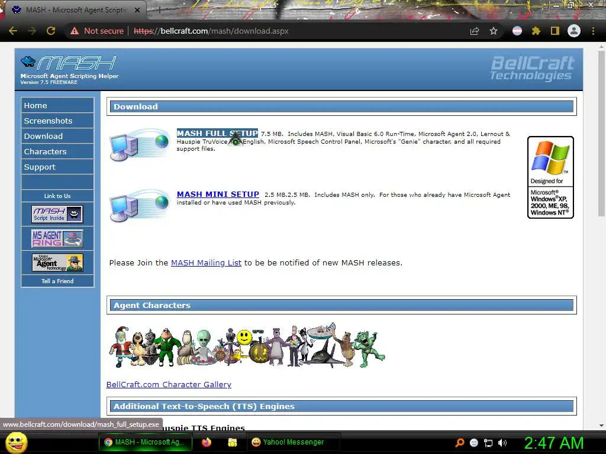The height and width of the screenshot is (454, 606).
Task: Go back using the browser back arrow
Action: 13,31
